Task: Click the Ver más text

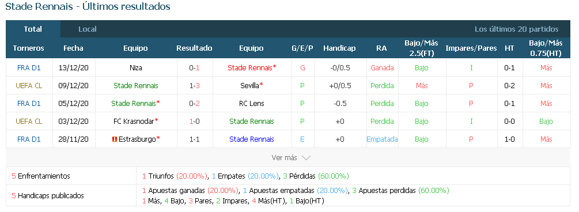Action: click(x=285, y=158)
